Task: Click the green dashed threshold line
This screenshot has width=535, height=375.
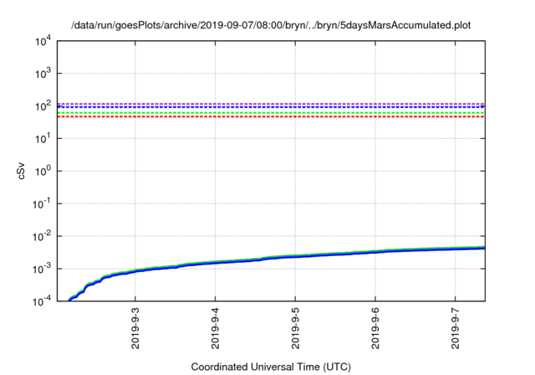Action: pyautogui.click(x=271, y=113)
